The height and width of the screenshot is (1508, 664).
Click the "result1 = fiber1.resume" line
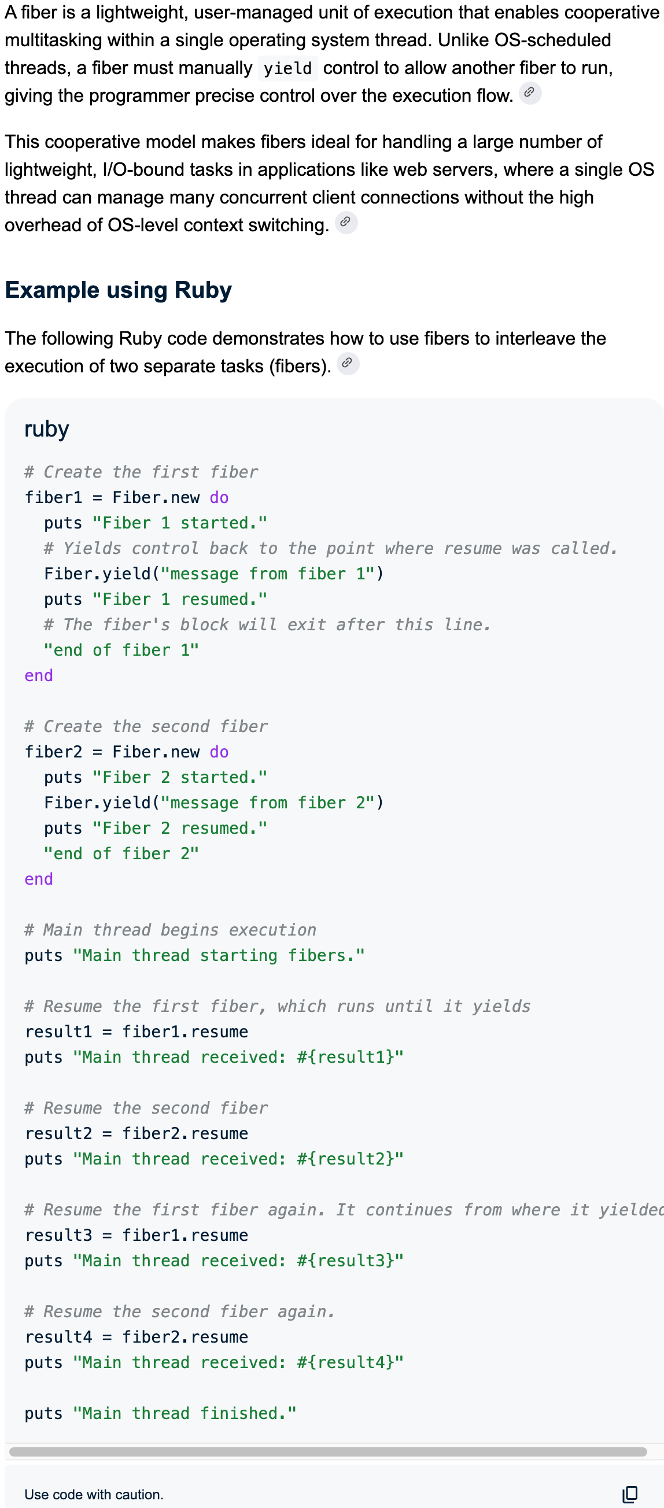point(137,1032)
